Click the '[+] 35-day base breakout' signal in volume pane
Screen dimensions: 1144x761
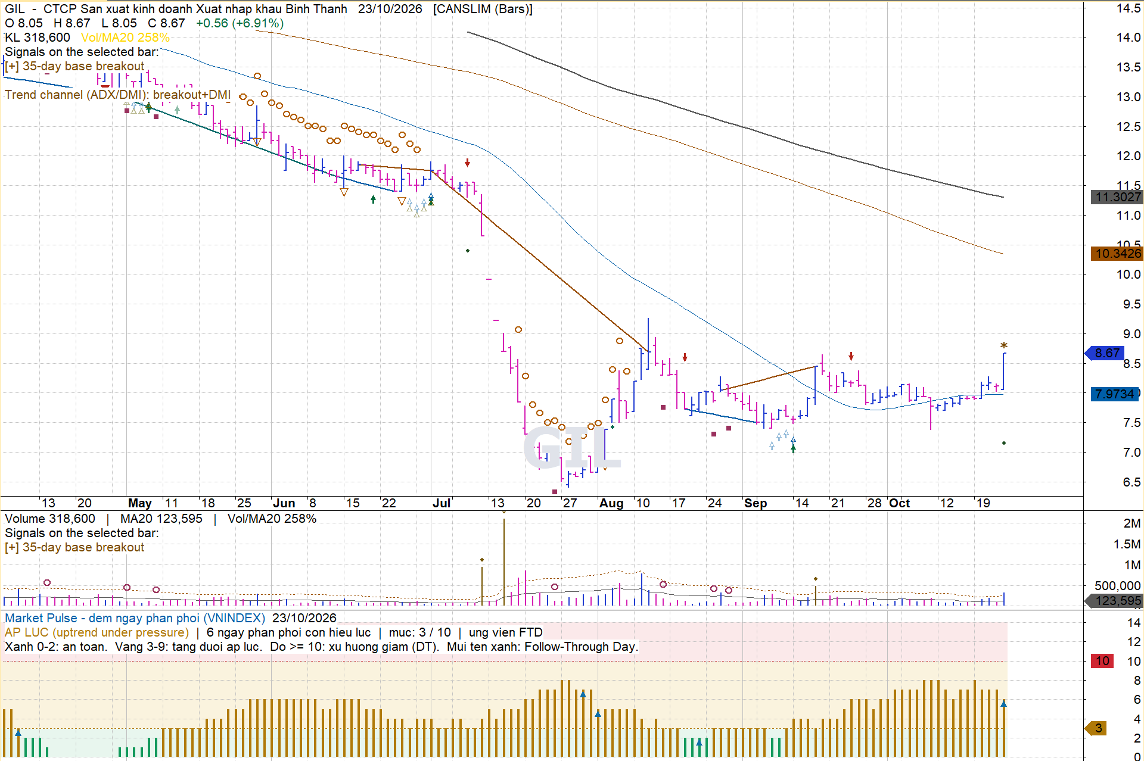[x=74, y=547]
